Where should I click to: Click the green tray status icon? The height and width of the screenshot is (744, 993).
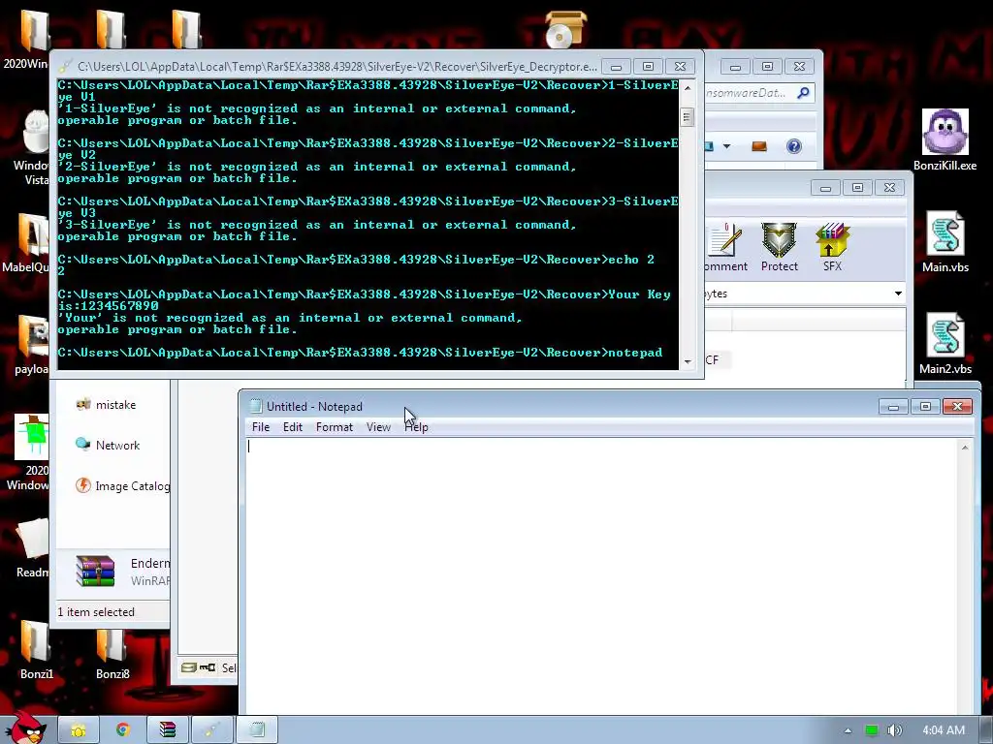(872, 730)
